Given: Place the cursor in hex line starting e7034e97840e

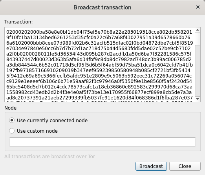Looking at the screenshot, I should point(99,49).
